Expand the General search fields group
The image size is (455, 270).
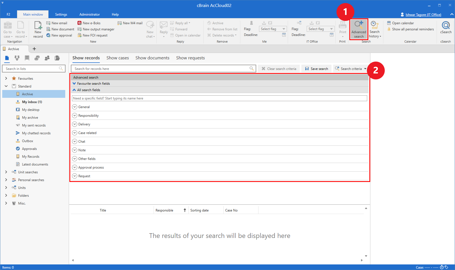point(74,107)
